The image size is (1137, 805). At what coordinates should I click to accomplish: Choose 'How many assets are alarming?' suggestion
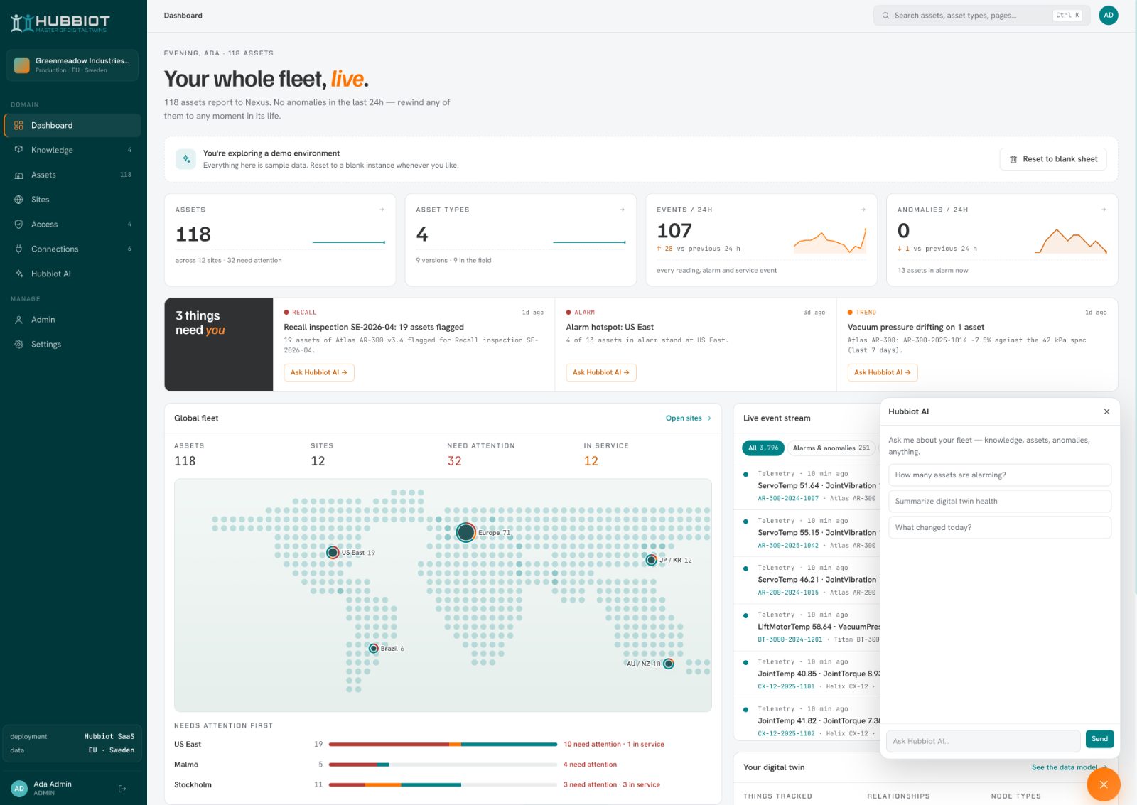coord(999,475)
